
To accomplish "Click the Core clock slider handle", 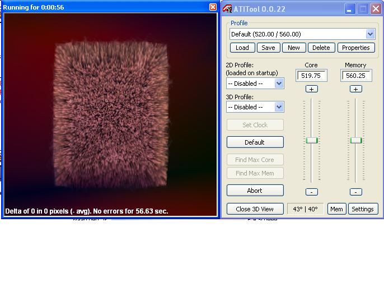I will tap(312, 140).
